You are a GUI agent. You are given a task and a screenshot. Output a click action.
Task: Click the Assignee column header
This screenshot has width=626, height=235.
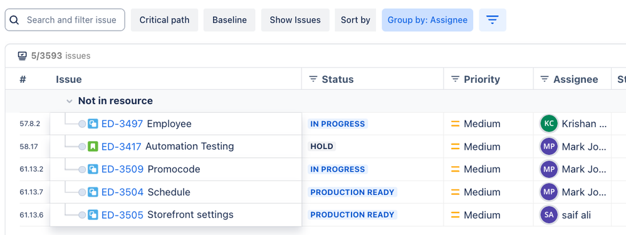576,80
